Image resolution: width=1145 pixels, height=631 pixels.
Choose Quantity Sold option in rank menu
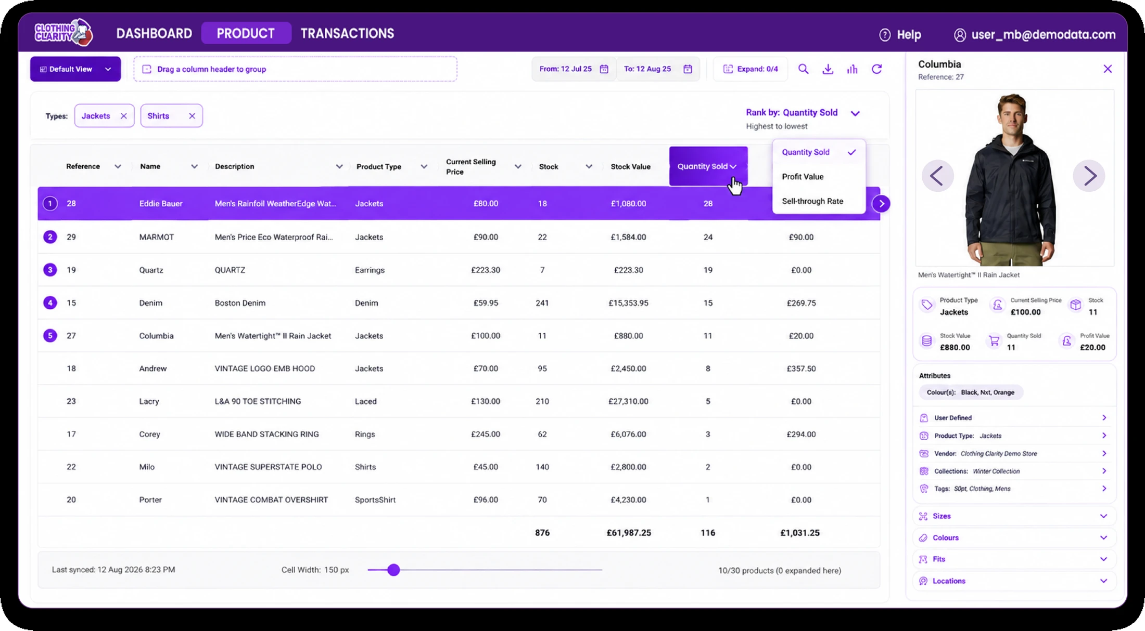(818, 152)
